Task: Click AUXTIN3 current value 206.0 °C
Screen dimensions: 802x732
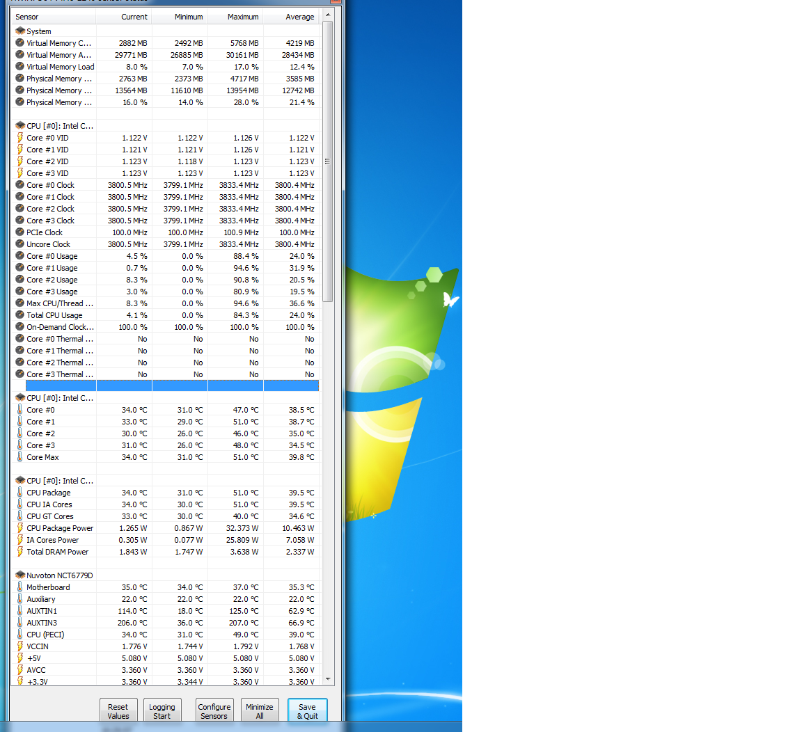Action: tap(132, 623)
